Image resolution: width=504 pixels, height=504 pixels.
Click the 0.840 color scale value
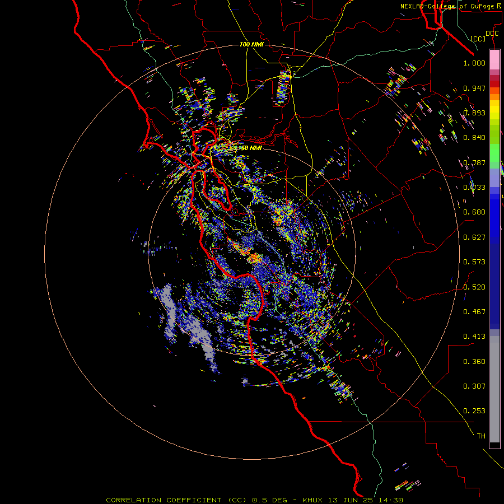point(474,138)
